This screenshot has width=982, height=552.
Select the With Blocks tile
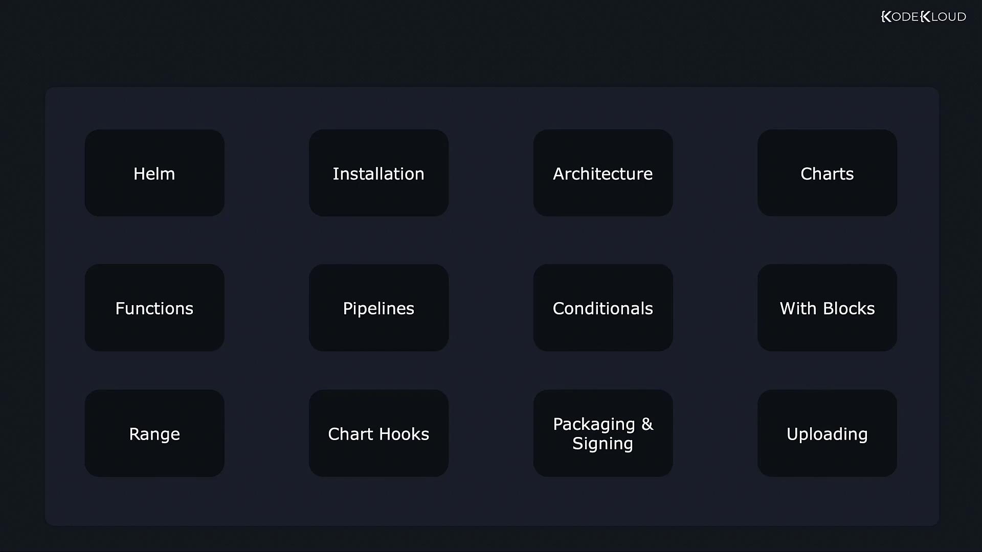coord(827,308)
